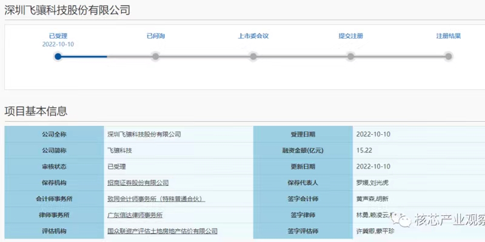485x242 pixels.
Task: Click the 审核状态 header cell
Action: point(55,166)
